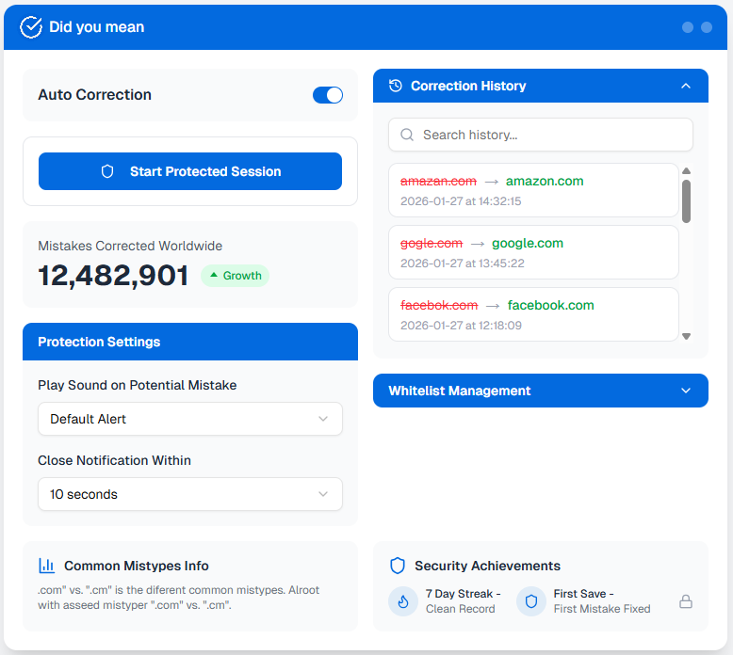Collapse the Correction History panel
Viewport: 733px width, 655px height.
tap(686, 86)
